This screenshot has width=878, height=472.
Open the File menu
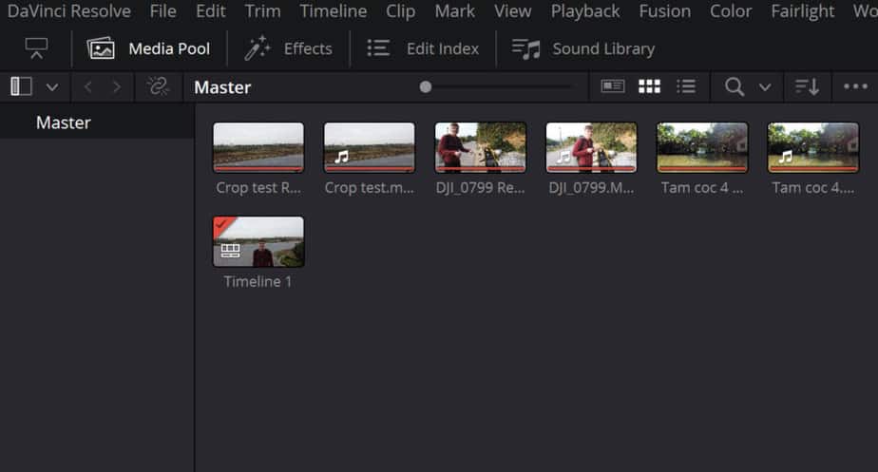point(162,11)
